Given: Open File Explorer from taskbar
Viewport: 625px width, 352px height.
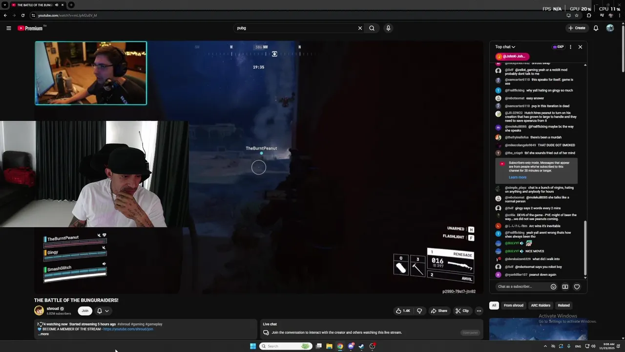Looking at the screenshot, I should [x=329, y=346].
